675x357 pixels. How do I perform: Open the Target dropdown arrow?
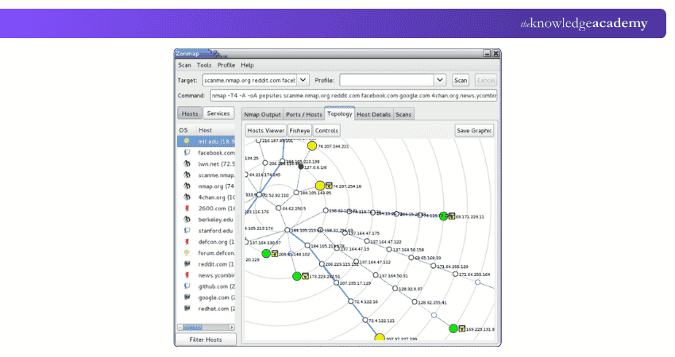tap(303, 80)
